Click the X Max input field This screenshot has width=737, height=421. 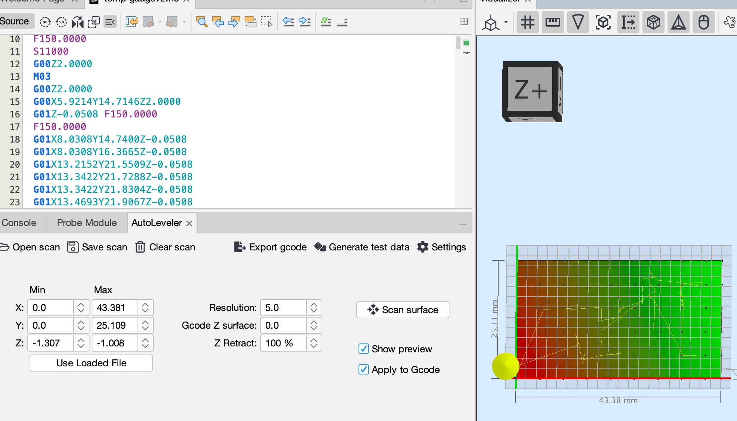[115, 308]
